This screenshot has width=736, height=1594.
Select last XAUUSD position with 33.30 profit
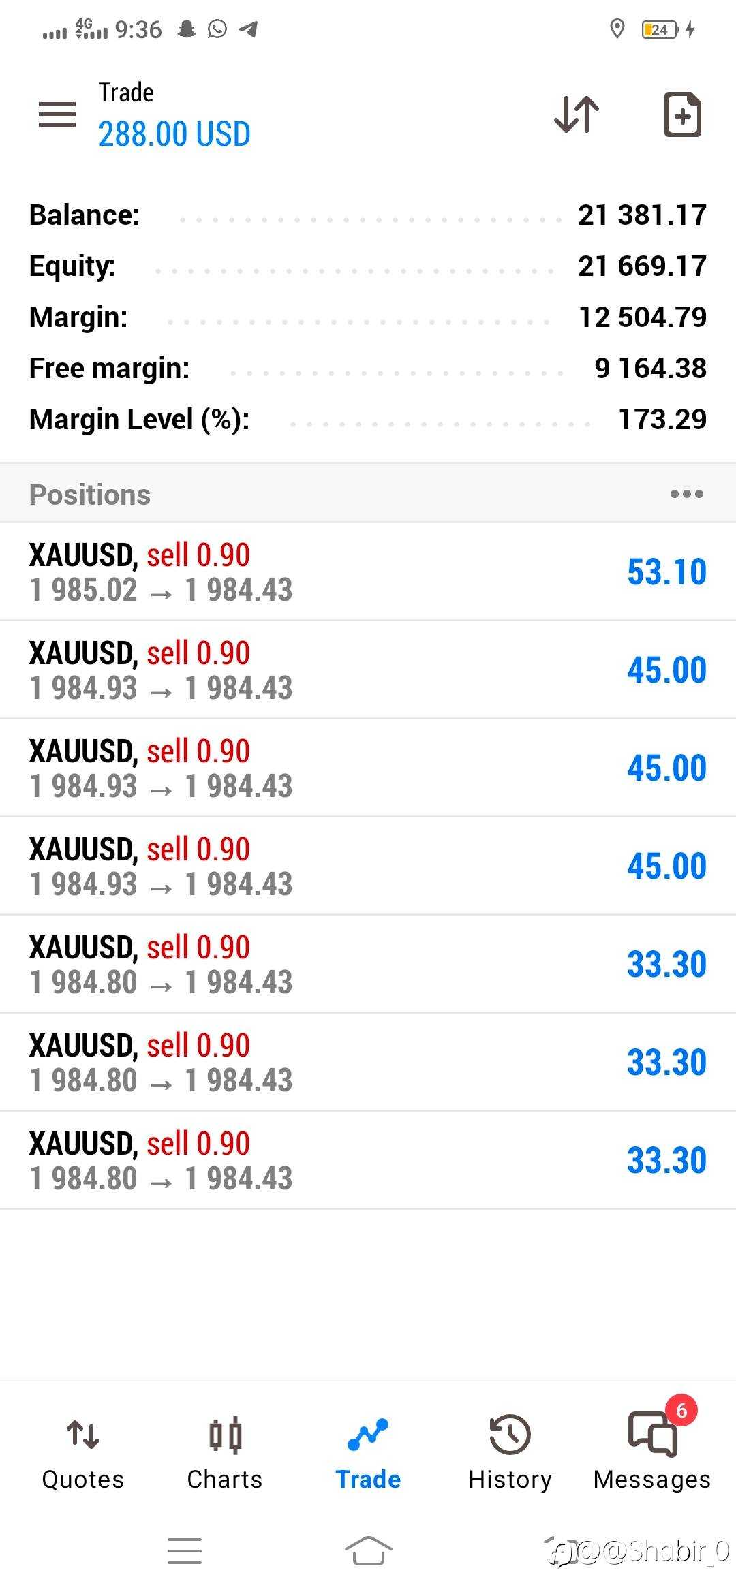tap(368, 1160)
